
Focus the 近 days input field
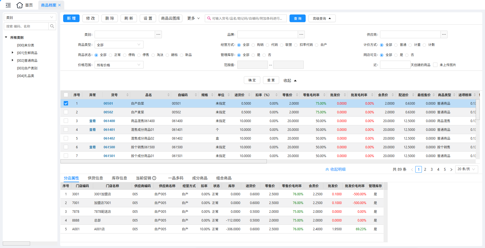pos(395,65)
